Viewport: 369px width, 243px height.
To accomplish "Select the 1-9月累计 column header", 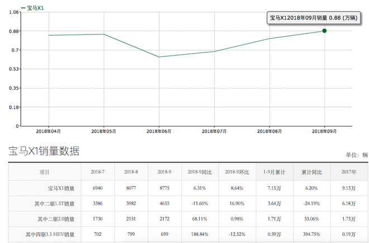I will pyautogui.click(x=274, y=172).
